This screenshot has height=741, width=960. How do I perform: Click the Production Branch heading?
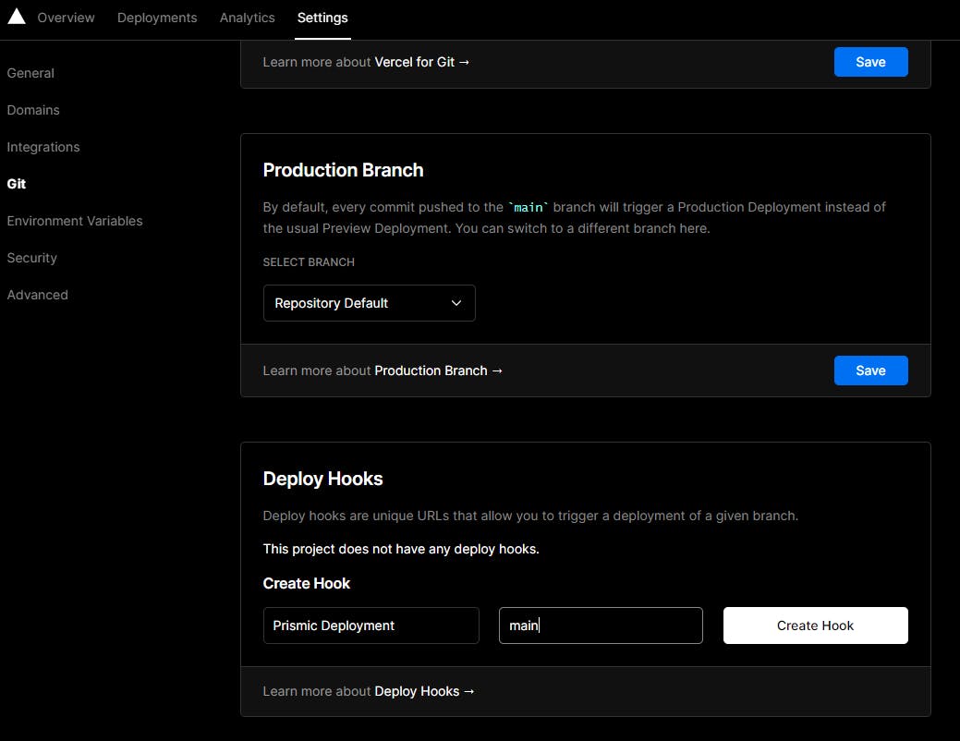(x=343, y=170)
